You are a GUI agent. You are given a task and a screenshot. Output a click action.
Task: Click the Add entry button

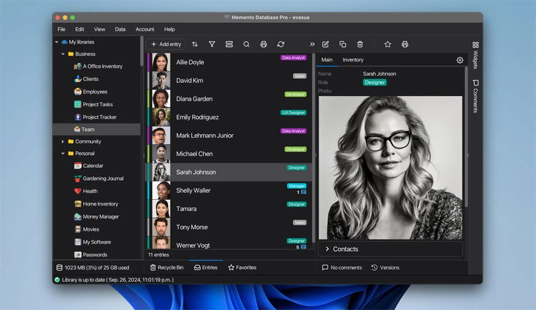[166, 44]
